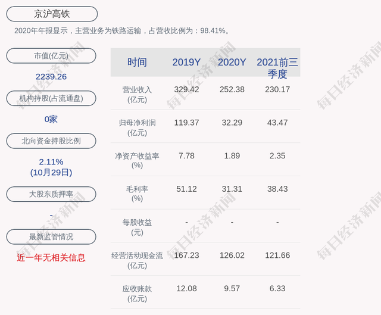Click the 毛利率(%) row label
This screenshot has height=315, width=381.
(x=137, y=194)
